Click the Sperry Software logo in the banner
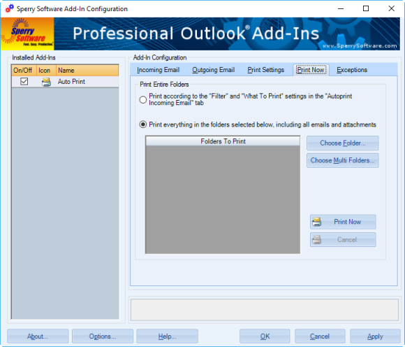This screenshot has width=405, height=347. 27,34
